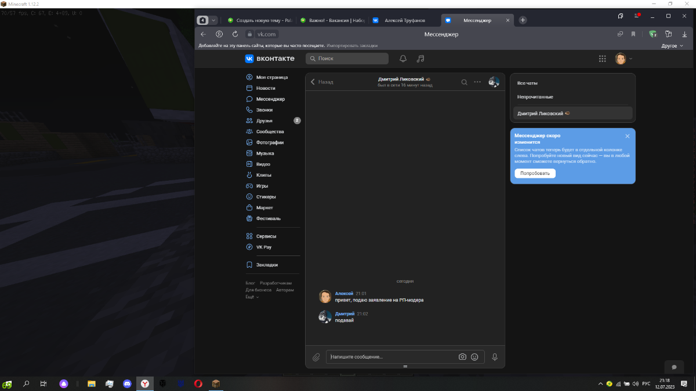Image resolution: width=696 pixels, height=391 pixels.
Task: Open Opera from taskbar
Action: coord(198,383)
